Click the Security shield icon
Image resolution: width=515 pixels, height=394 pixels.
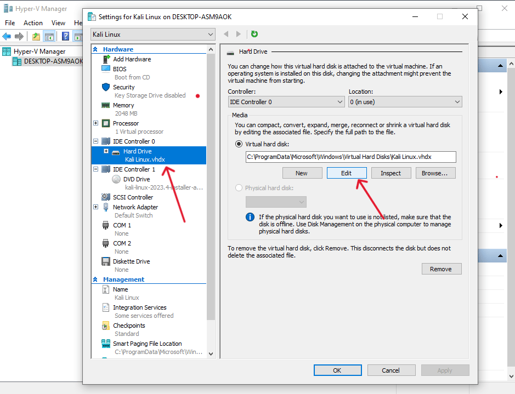click(106, 87)
